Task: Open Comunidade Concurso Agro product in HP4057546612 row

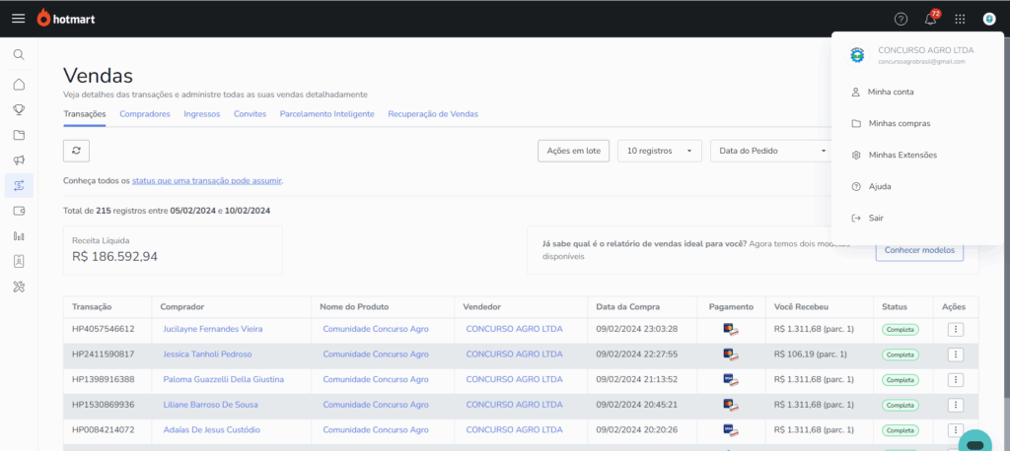Action: click(x=376, y=329)
